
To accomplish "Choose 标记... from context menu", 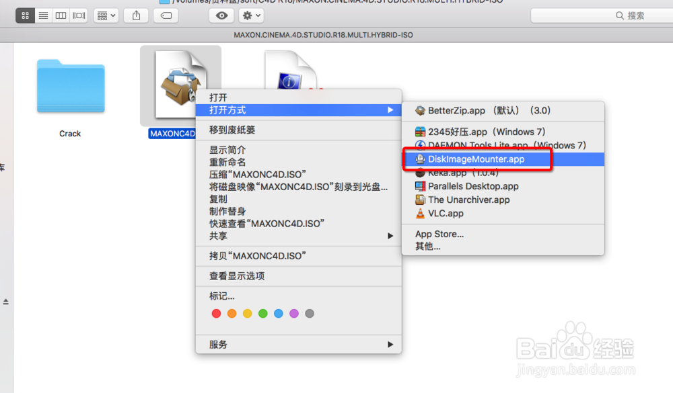I will [x=298, y=296].
